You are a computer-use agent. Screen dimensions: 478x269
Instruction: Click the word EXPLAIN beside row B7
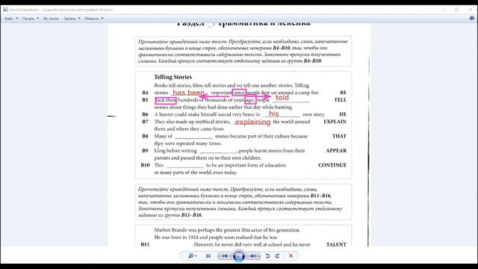[x=335, y=122]
